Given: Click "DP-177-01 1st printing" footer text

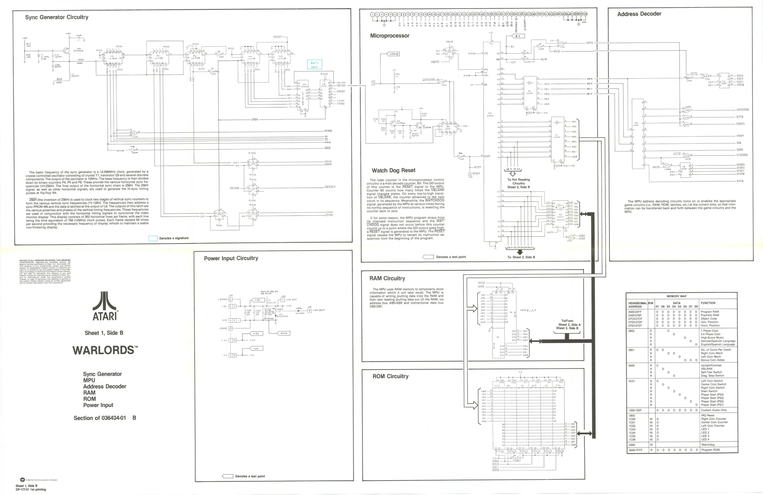Looking at the screenshot, I should pos(31,489).
